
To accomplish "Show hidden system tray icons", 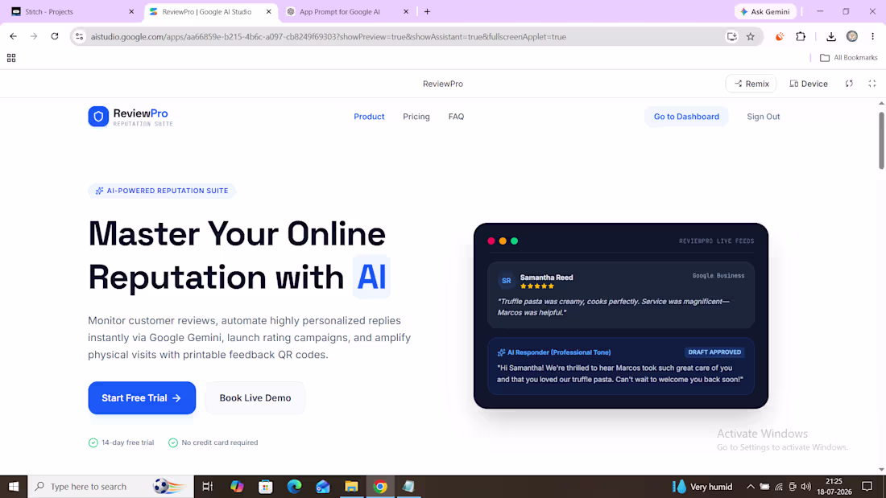I will [x=751, y=487].
